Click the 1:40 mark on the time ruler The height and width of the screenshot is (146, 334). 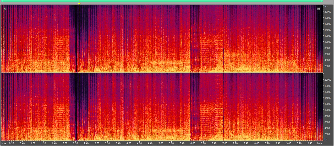coord(54,143)
